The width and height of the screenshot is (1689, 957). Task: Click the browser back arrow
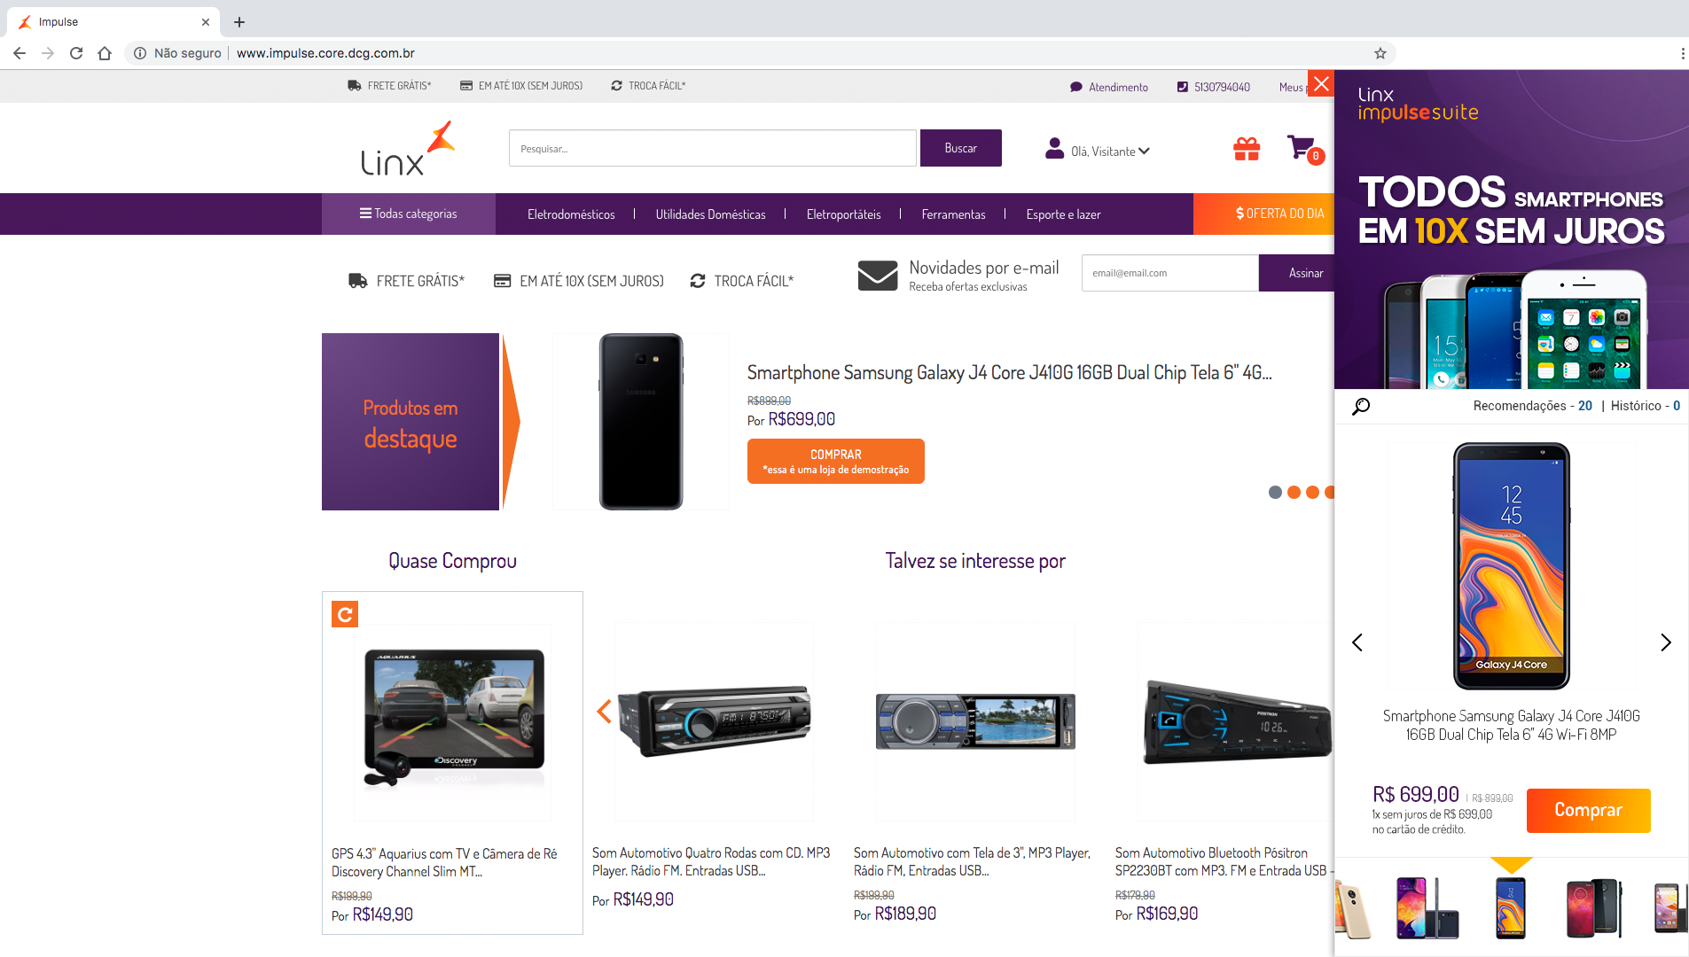tap(20, 53)
